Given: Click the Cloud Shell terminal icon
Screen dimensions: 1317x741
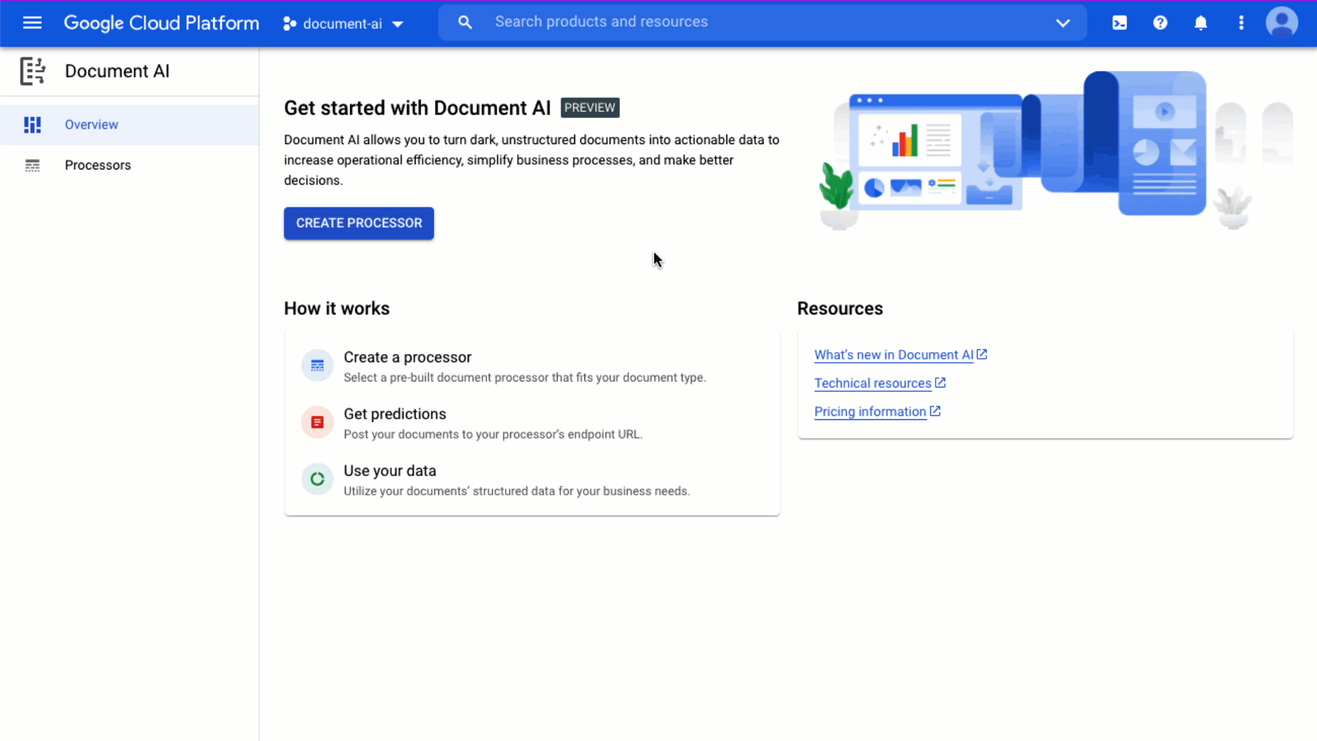Looking at the screenshot, I should (1120, 22).
